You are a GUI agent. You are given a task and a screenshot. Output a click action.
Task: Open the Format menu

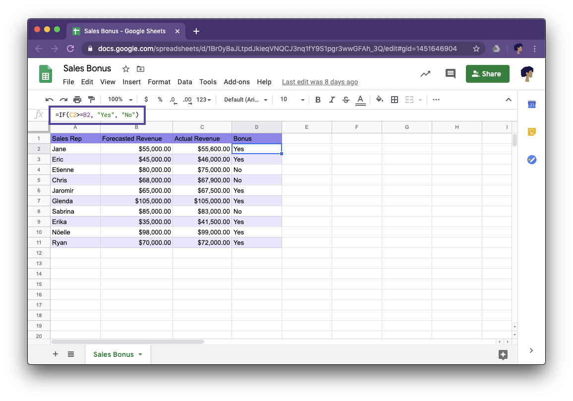(x=159, y=82)
